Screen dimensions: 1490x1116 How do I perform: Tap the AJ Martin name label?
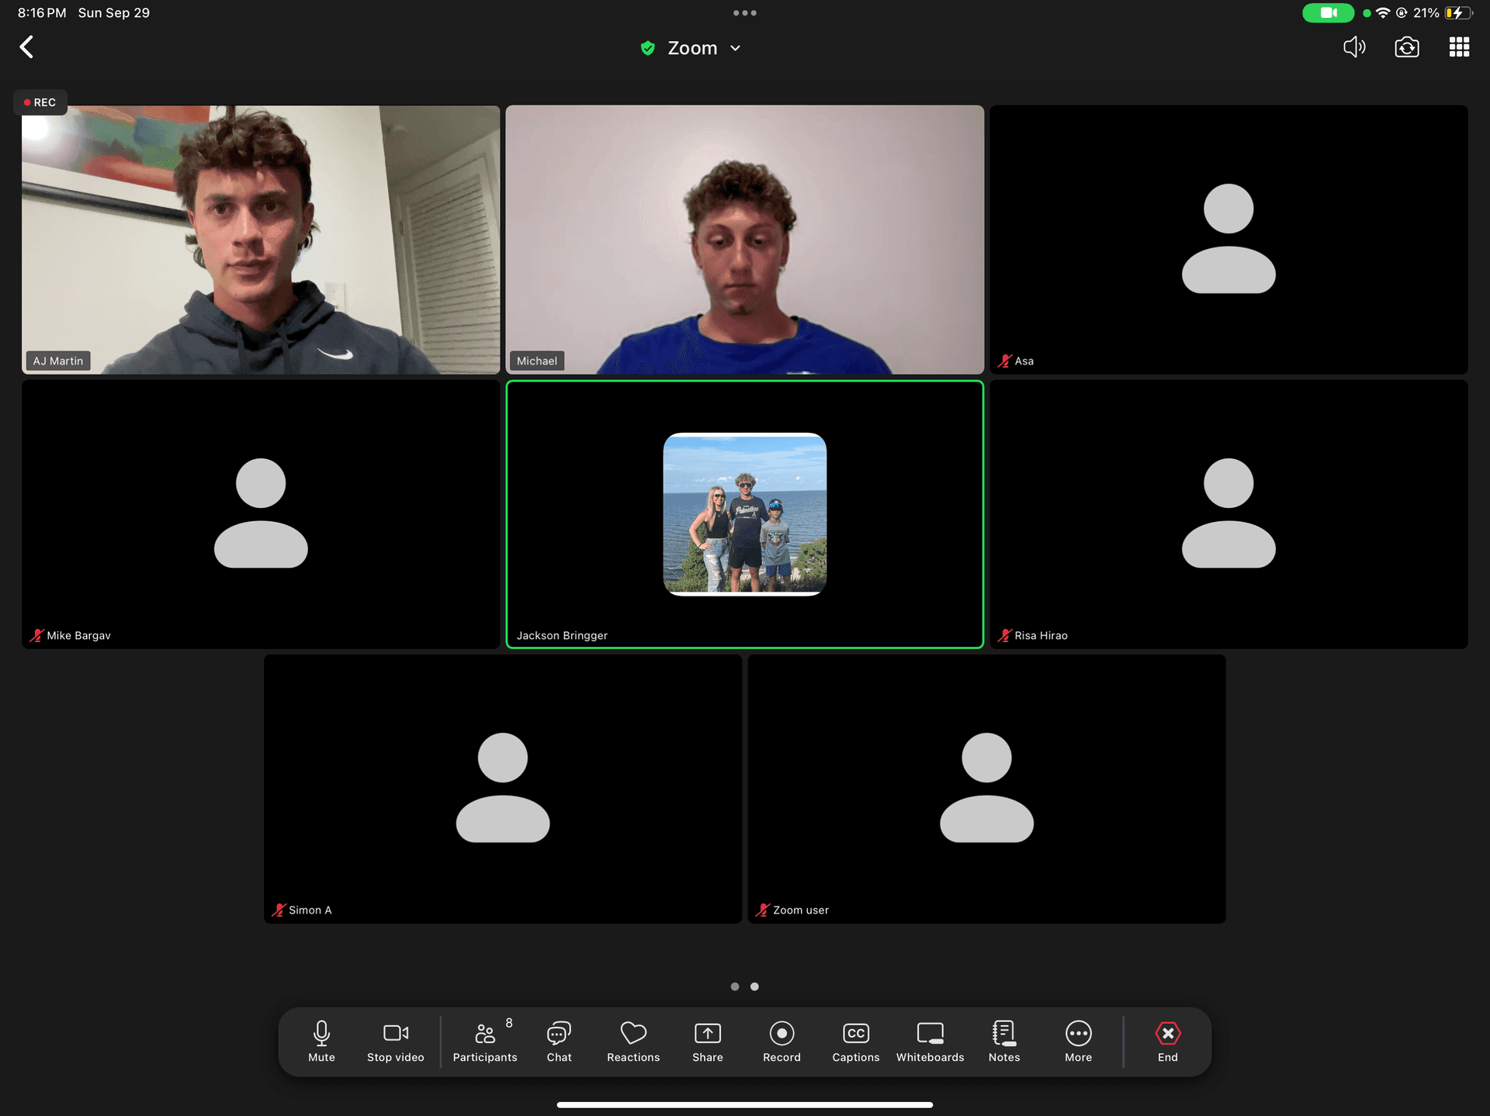tap(58, 361)
